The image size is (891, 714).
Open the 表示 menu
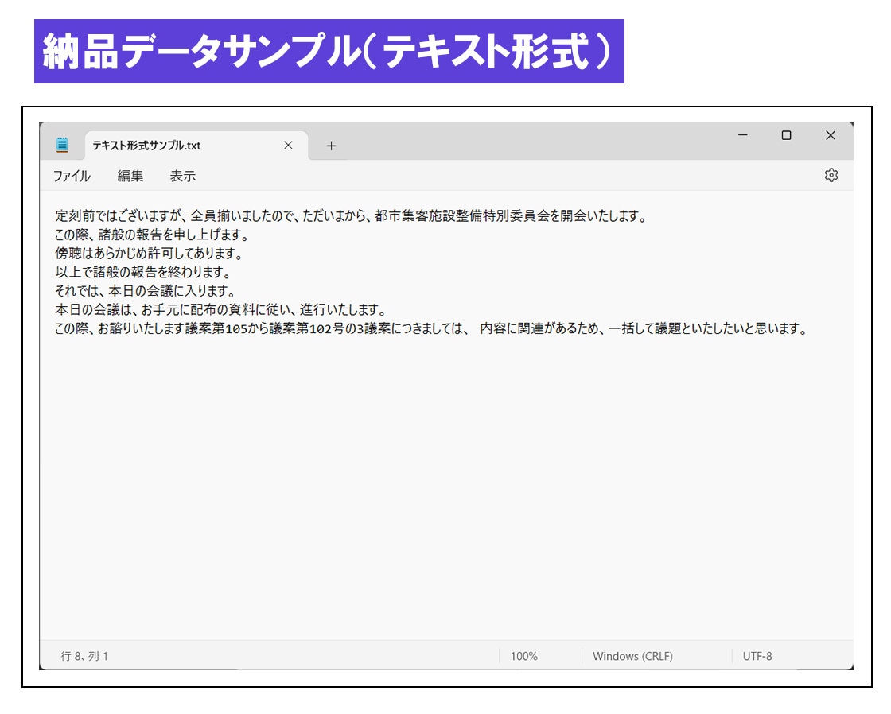pyautogui.click(x=183, y=176)
